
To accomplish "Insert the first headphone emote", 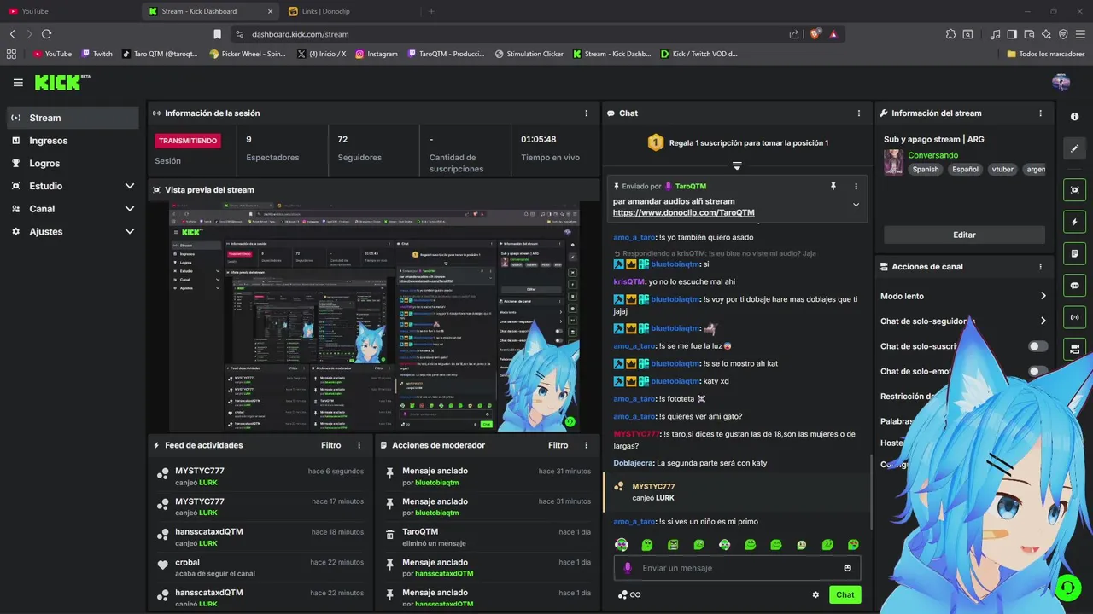I will click(x=622, y=544).
